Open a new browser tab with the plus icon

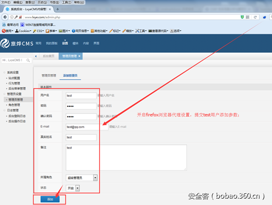tap(58, 9)
